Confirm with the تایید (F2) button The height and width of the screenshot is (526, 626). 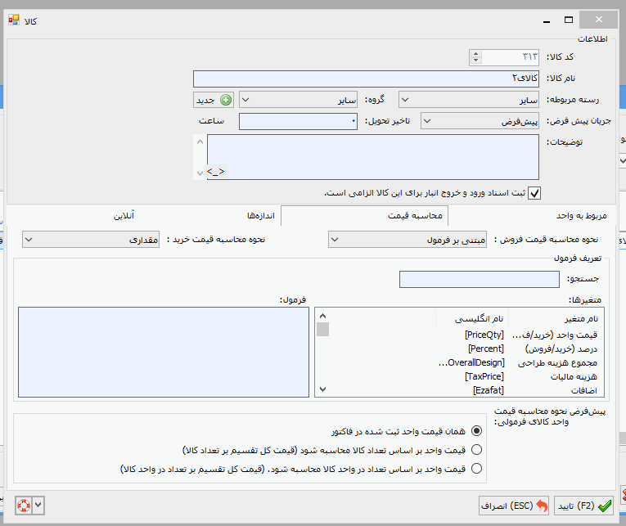click(584, 506)
